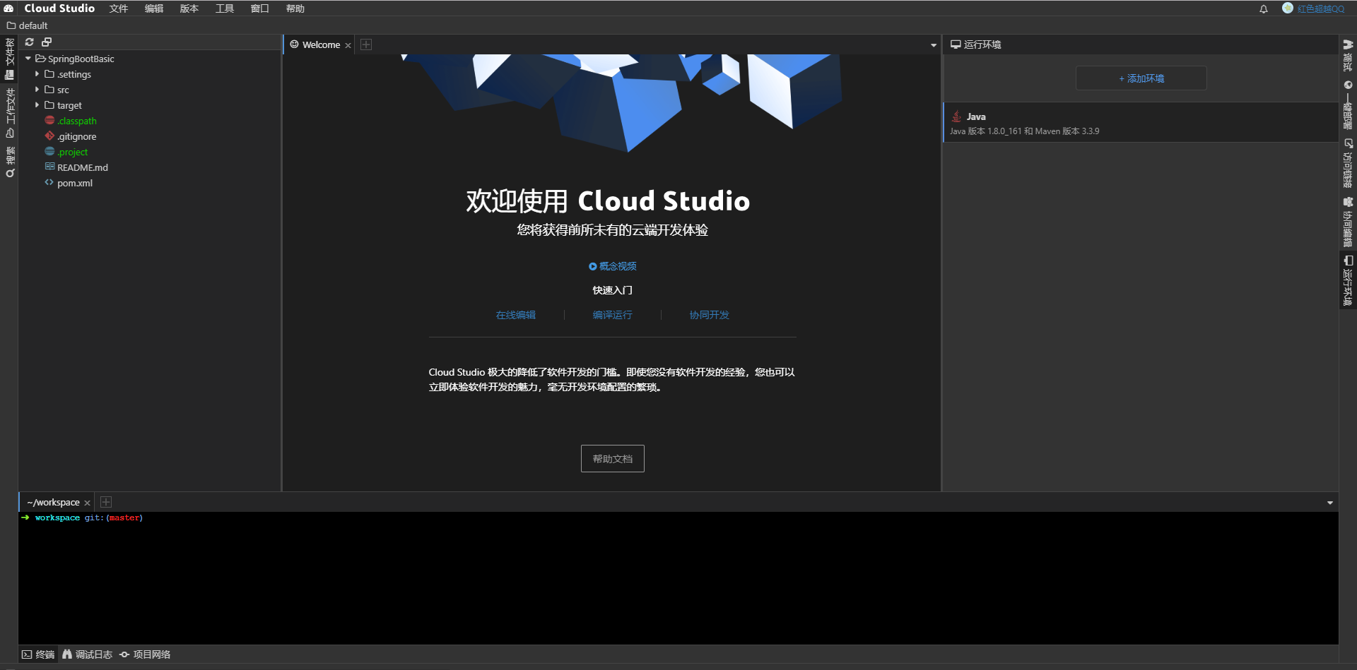The height and width of the screenshot is (670, 1357).
Task: Close the ~/workspace terminal tab
Action: pyautogui.click(x=87, y=503)
